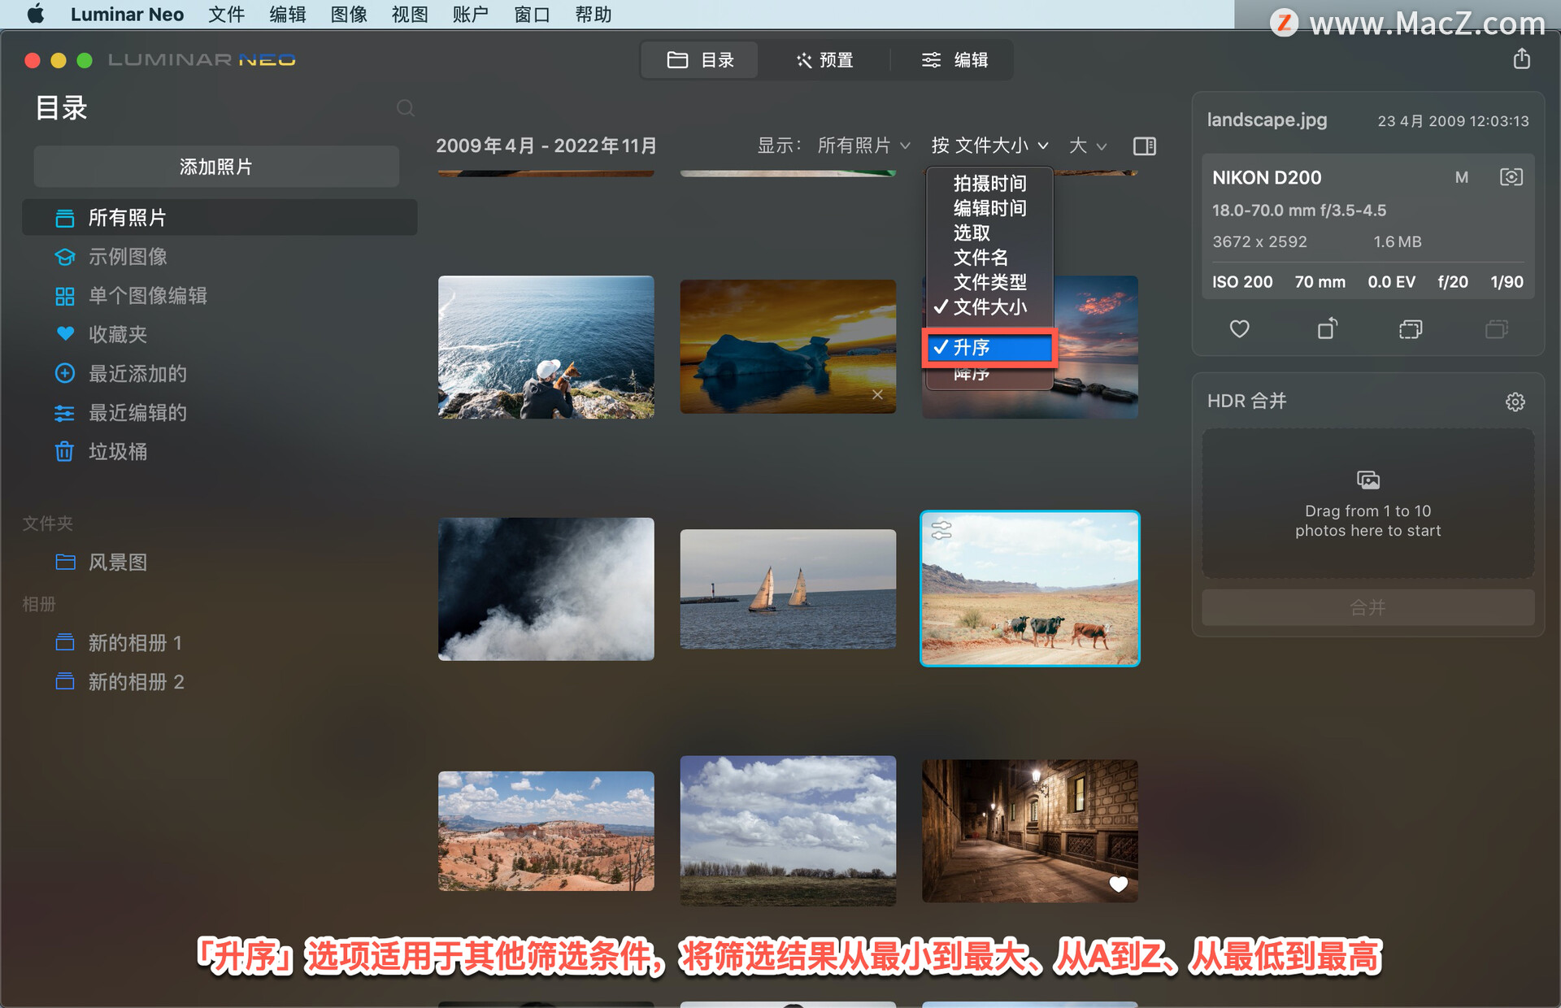Image resolution: width=1561 pixels, height=1008 pixels.
Task: Click the heart badge on night alley photo
Action: [x=1118, y=884]
